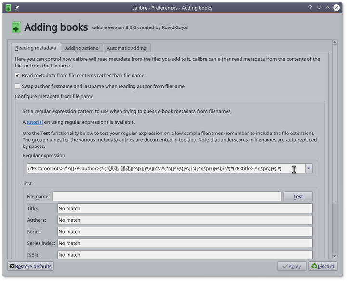
Task: Click the Apply button
Action: click(x=291, y=266)
